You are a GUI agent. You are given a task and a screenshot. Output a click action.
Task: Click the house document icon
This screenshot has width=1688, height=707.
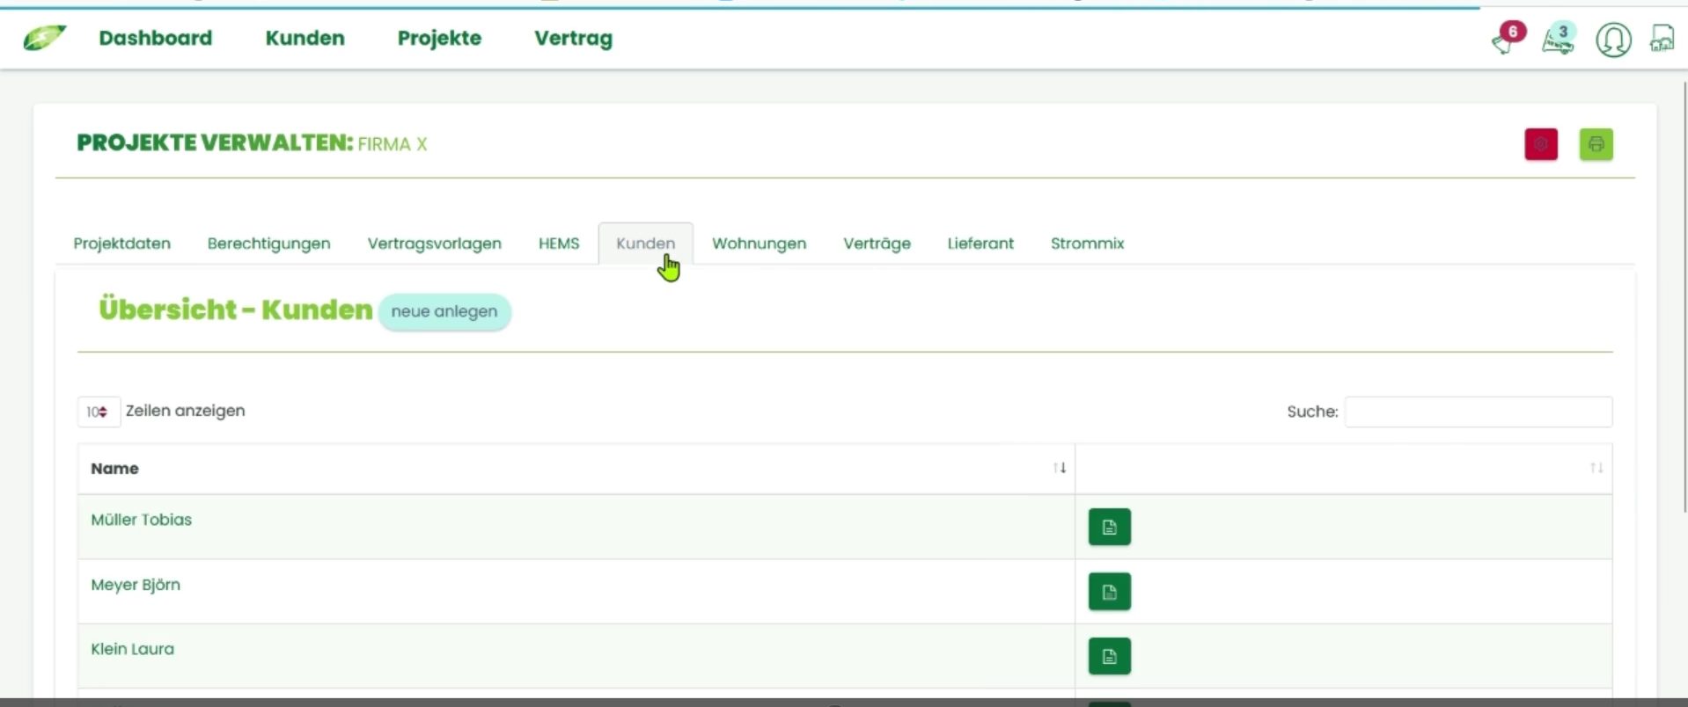pyautogui.click(x=1662, y=39)
